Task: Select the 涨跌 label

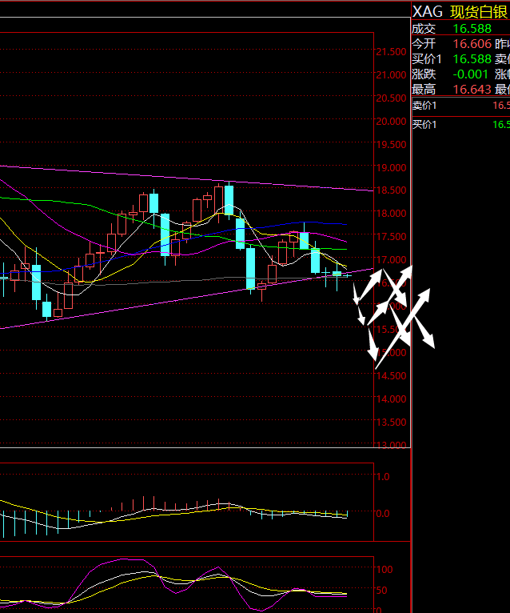Action: [x=424, y=74]
